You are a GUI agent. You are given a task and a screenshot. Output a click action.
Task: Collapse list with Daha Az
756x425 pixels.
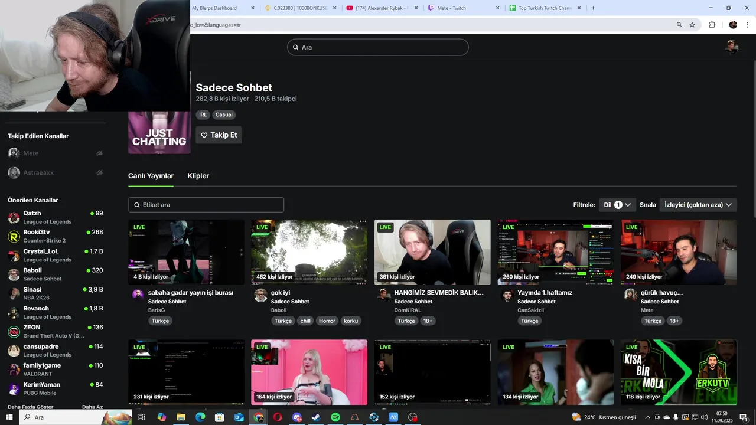tap(93, 407)
